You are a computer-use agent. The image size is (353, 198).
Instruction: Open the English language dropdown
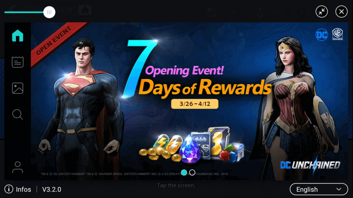[x=319, y=189]
